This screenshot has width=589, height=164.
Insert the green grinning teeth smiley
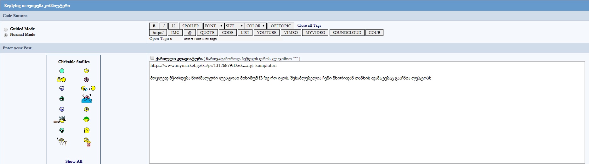62,99
